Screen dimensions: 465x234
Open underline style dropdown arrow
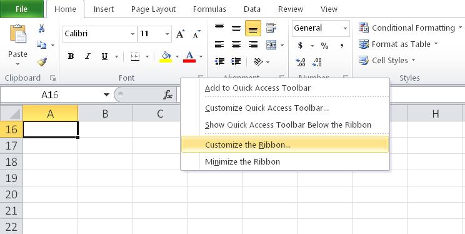tap(116, 56)
